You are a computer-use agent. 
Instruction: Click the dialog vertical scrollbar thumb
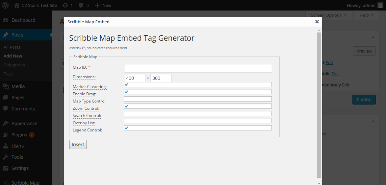point(319,105)
